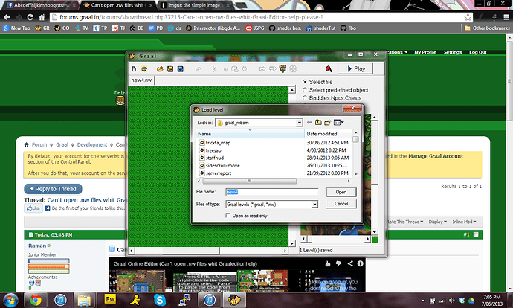Expand the 'Files of type' dropdown
This screenshot has height=308, width=513.
tap(314, 205)
